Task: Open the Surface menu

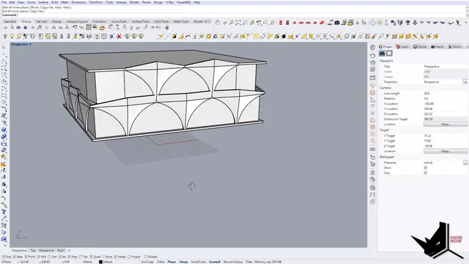Action: click(43, 2)
